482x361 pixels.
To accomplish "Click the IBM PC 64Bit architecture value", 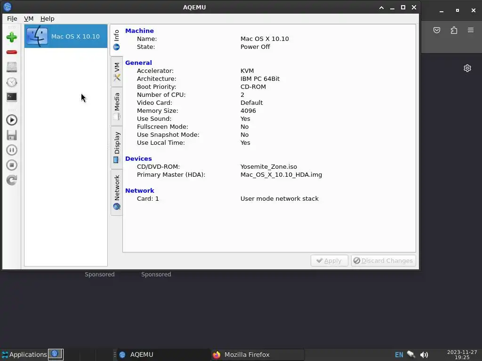I will point(260,79).
